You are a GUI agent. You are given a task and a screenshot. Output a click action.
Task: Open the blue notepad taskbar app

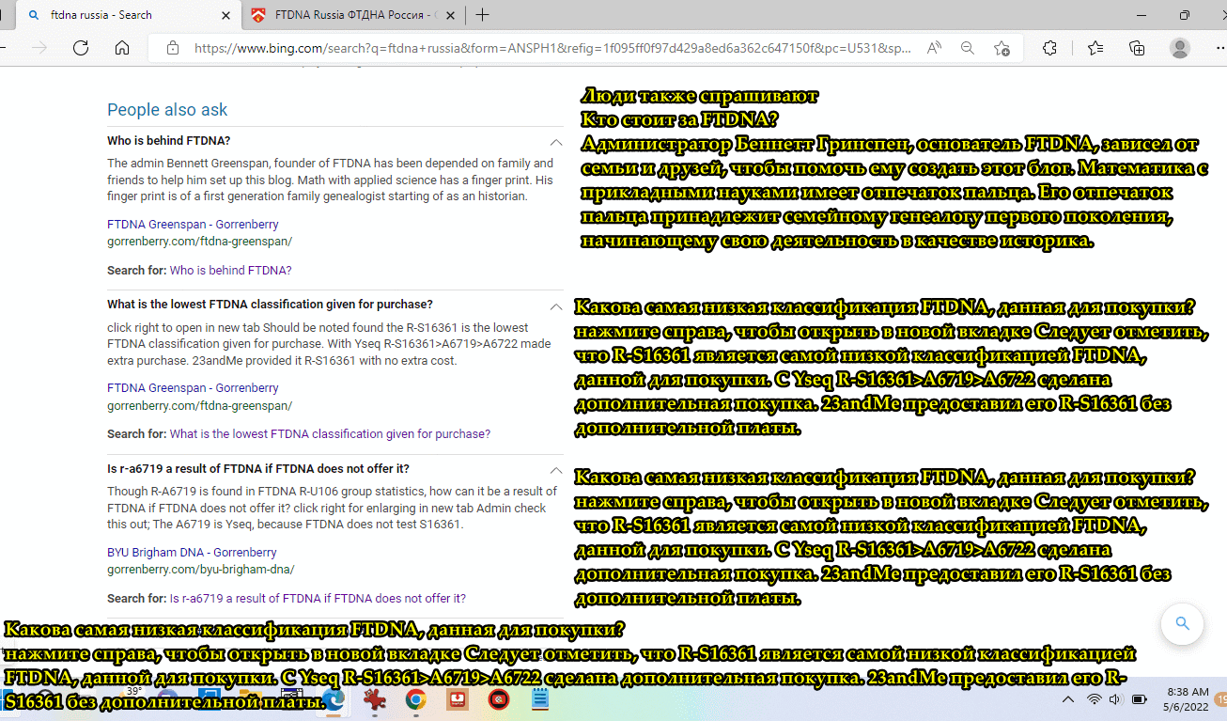click(540, 699)
